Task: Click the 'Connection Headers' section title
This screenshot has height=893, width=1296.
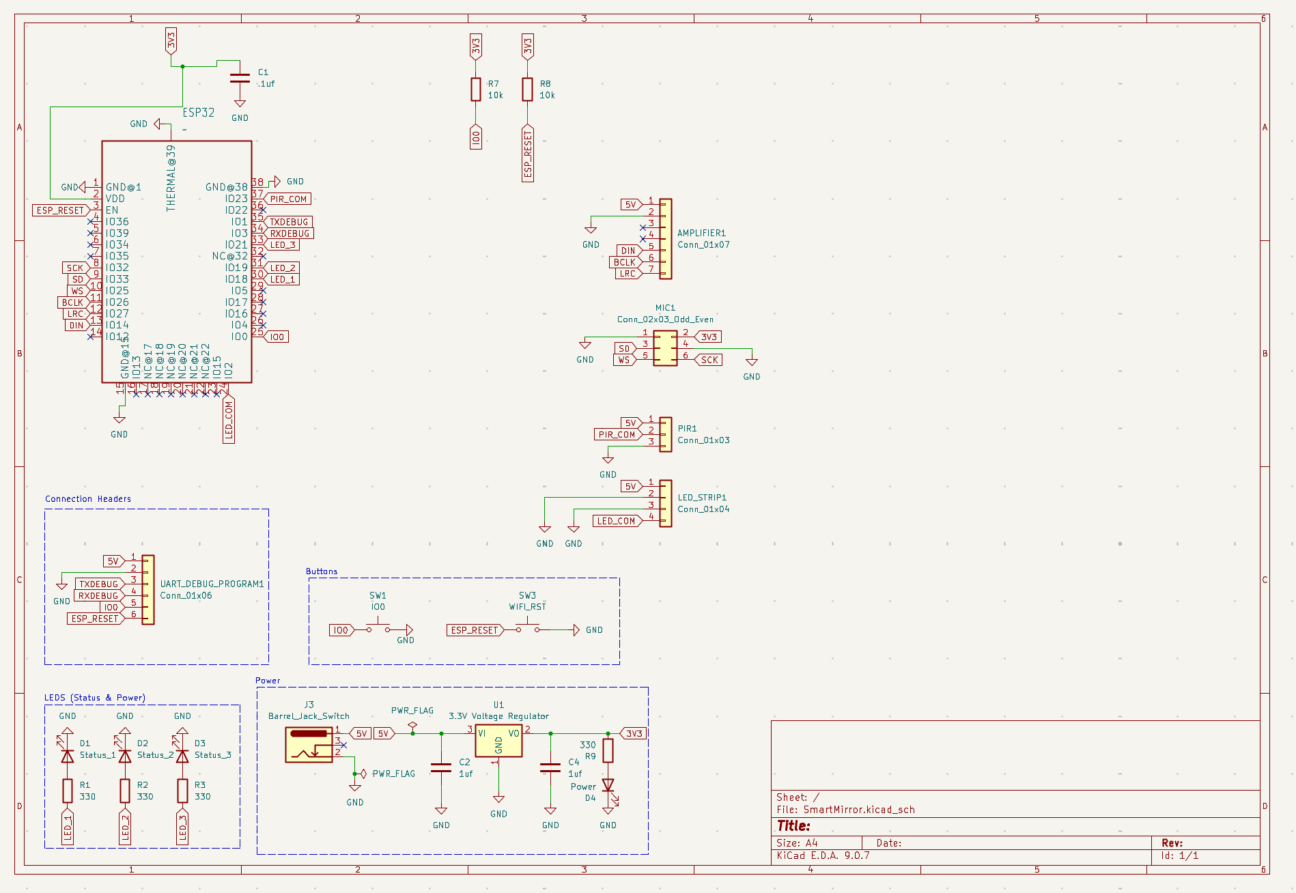Action: click(x=88, y=499)
